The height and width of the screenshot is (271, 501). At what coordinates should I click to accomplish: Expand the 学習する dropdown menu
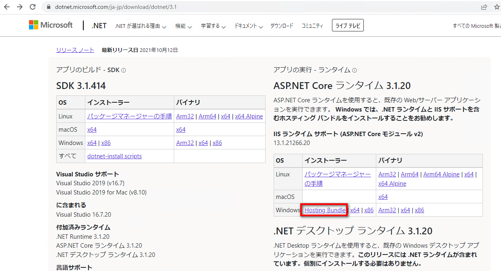point(213,26)
